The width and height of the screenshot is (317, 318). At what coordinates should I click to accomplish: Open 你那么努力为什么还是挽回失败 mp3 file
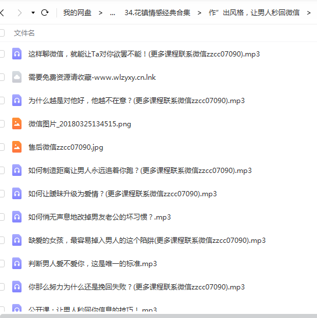point(136,287)
